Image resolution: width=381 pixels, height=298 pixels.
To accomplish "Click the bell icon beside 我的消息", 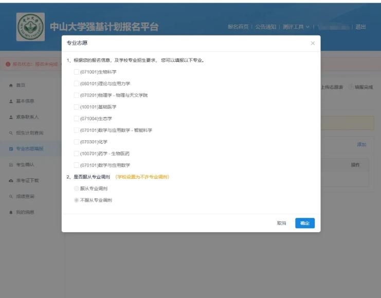I will pyautogui.click(x=11, y=213).
